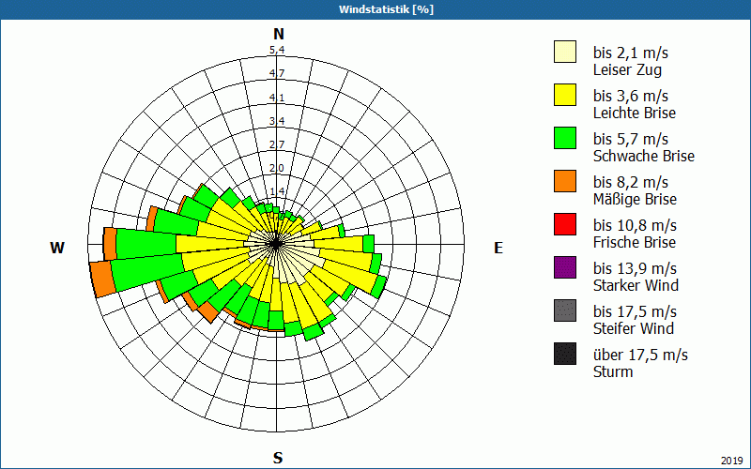Click the 2019 year label
Image resolution: width=751 pixels, height=469 pixels.
[x=731, y=460]
